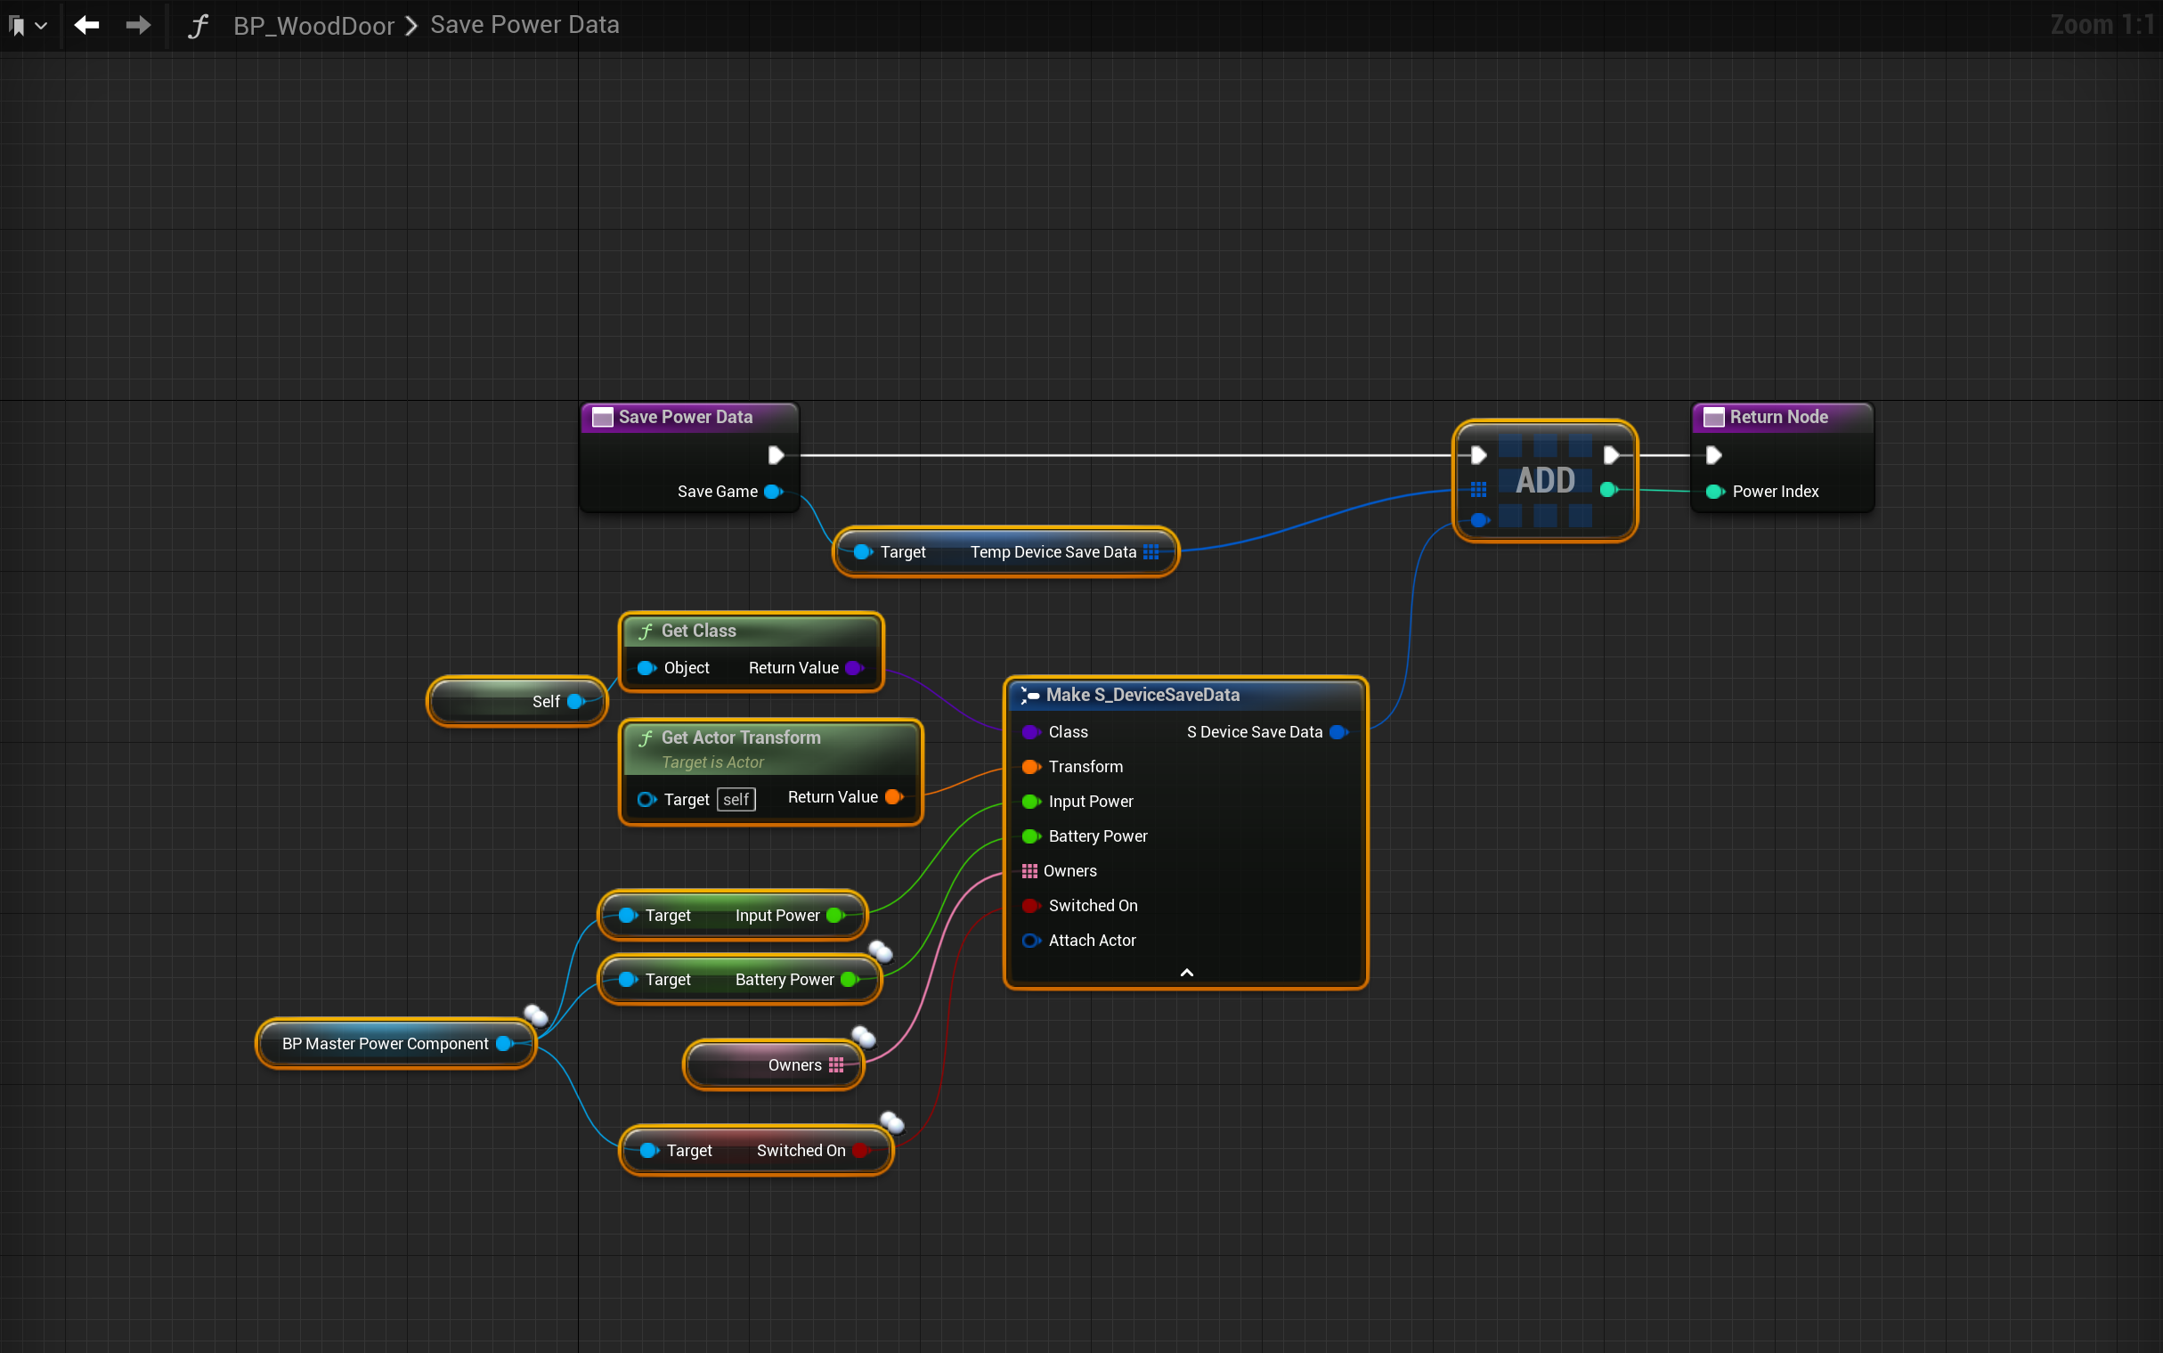Click the function icon beside BP_WoodDoor
This screenshot has height=1353, width=2163.
[198, 25]
